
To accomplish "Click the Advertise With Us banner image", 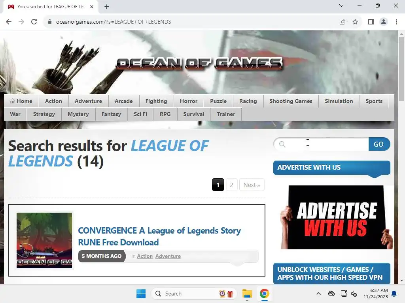I will click(337, 217).
